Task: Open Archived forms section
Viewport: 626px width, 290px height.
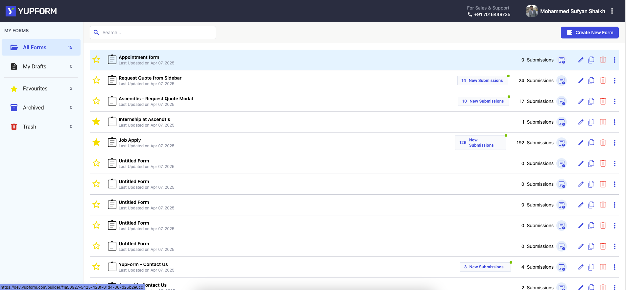Action: pyautogui.click(x=41, y=108)
